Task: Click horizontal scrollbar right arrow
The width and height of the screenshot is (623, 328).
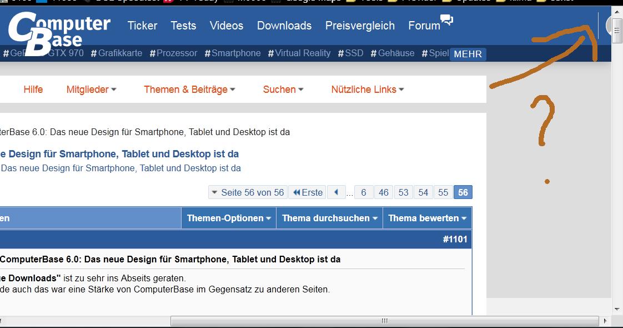Action: pos(605,321)
